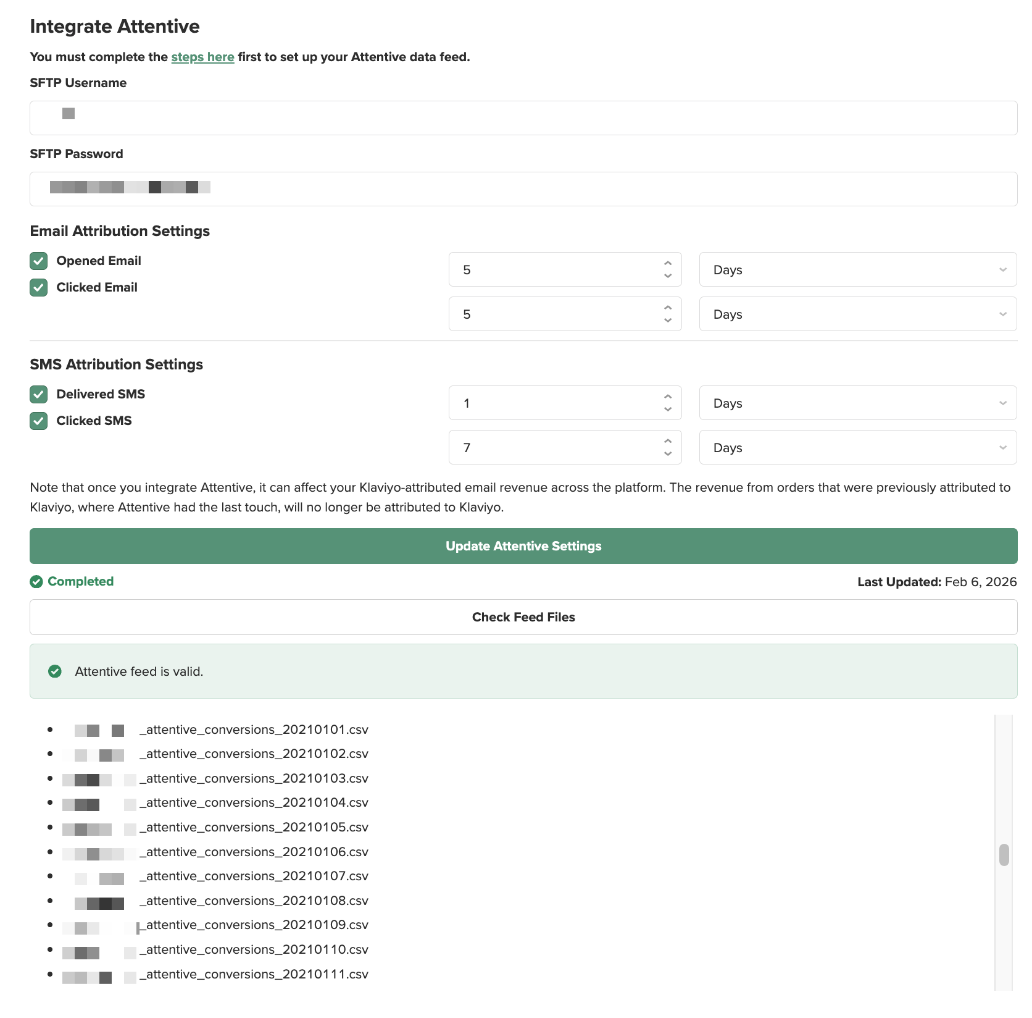Image resolution: width=1032 pixels, height=1018 pixels.
Task: Raise the Delivered SMS value above 1
Action: coord(668,397)
